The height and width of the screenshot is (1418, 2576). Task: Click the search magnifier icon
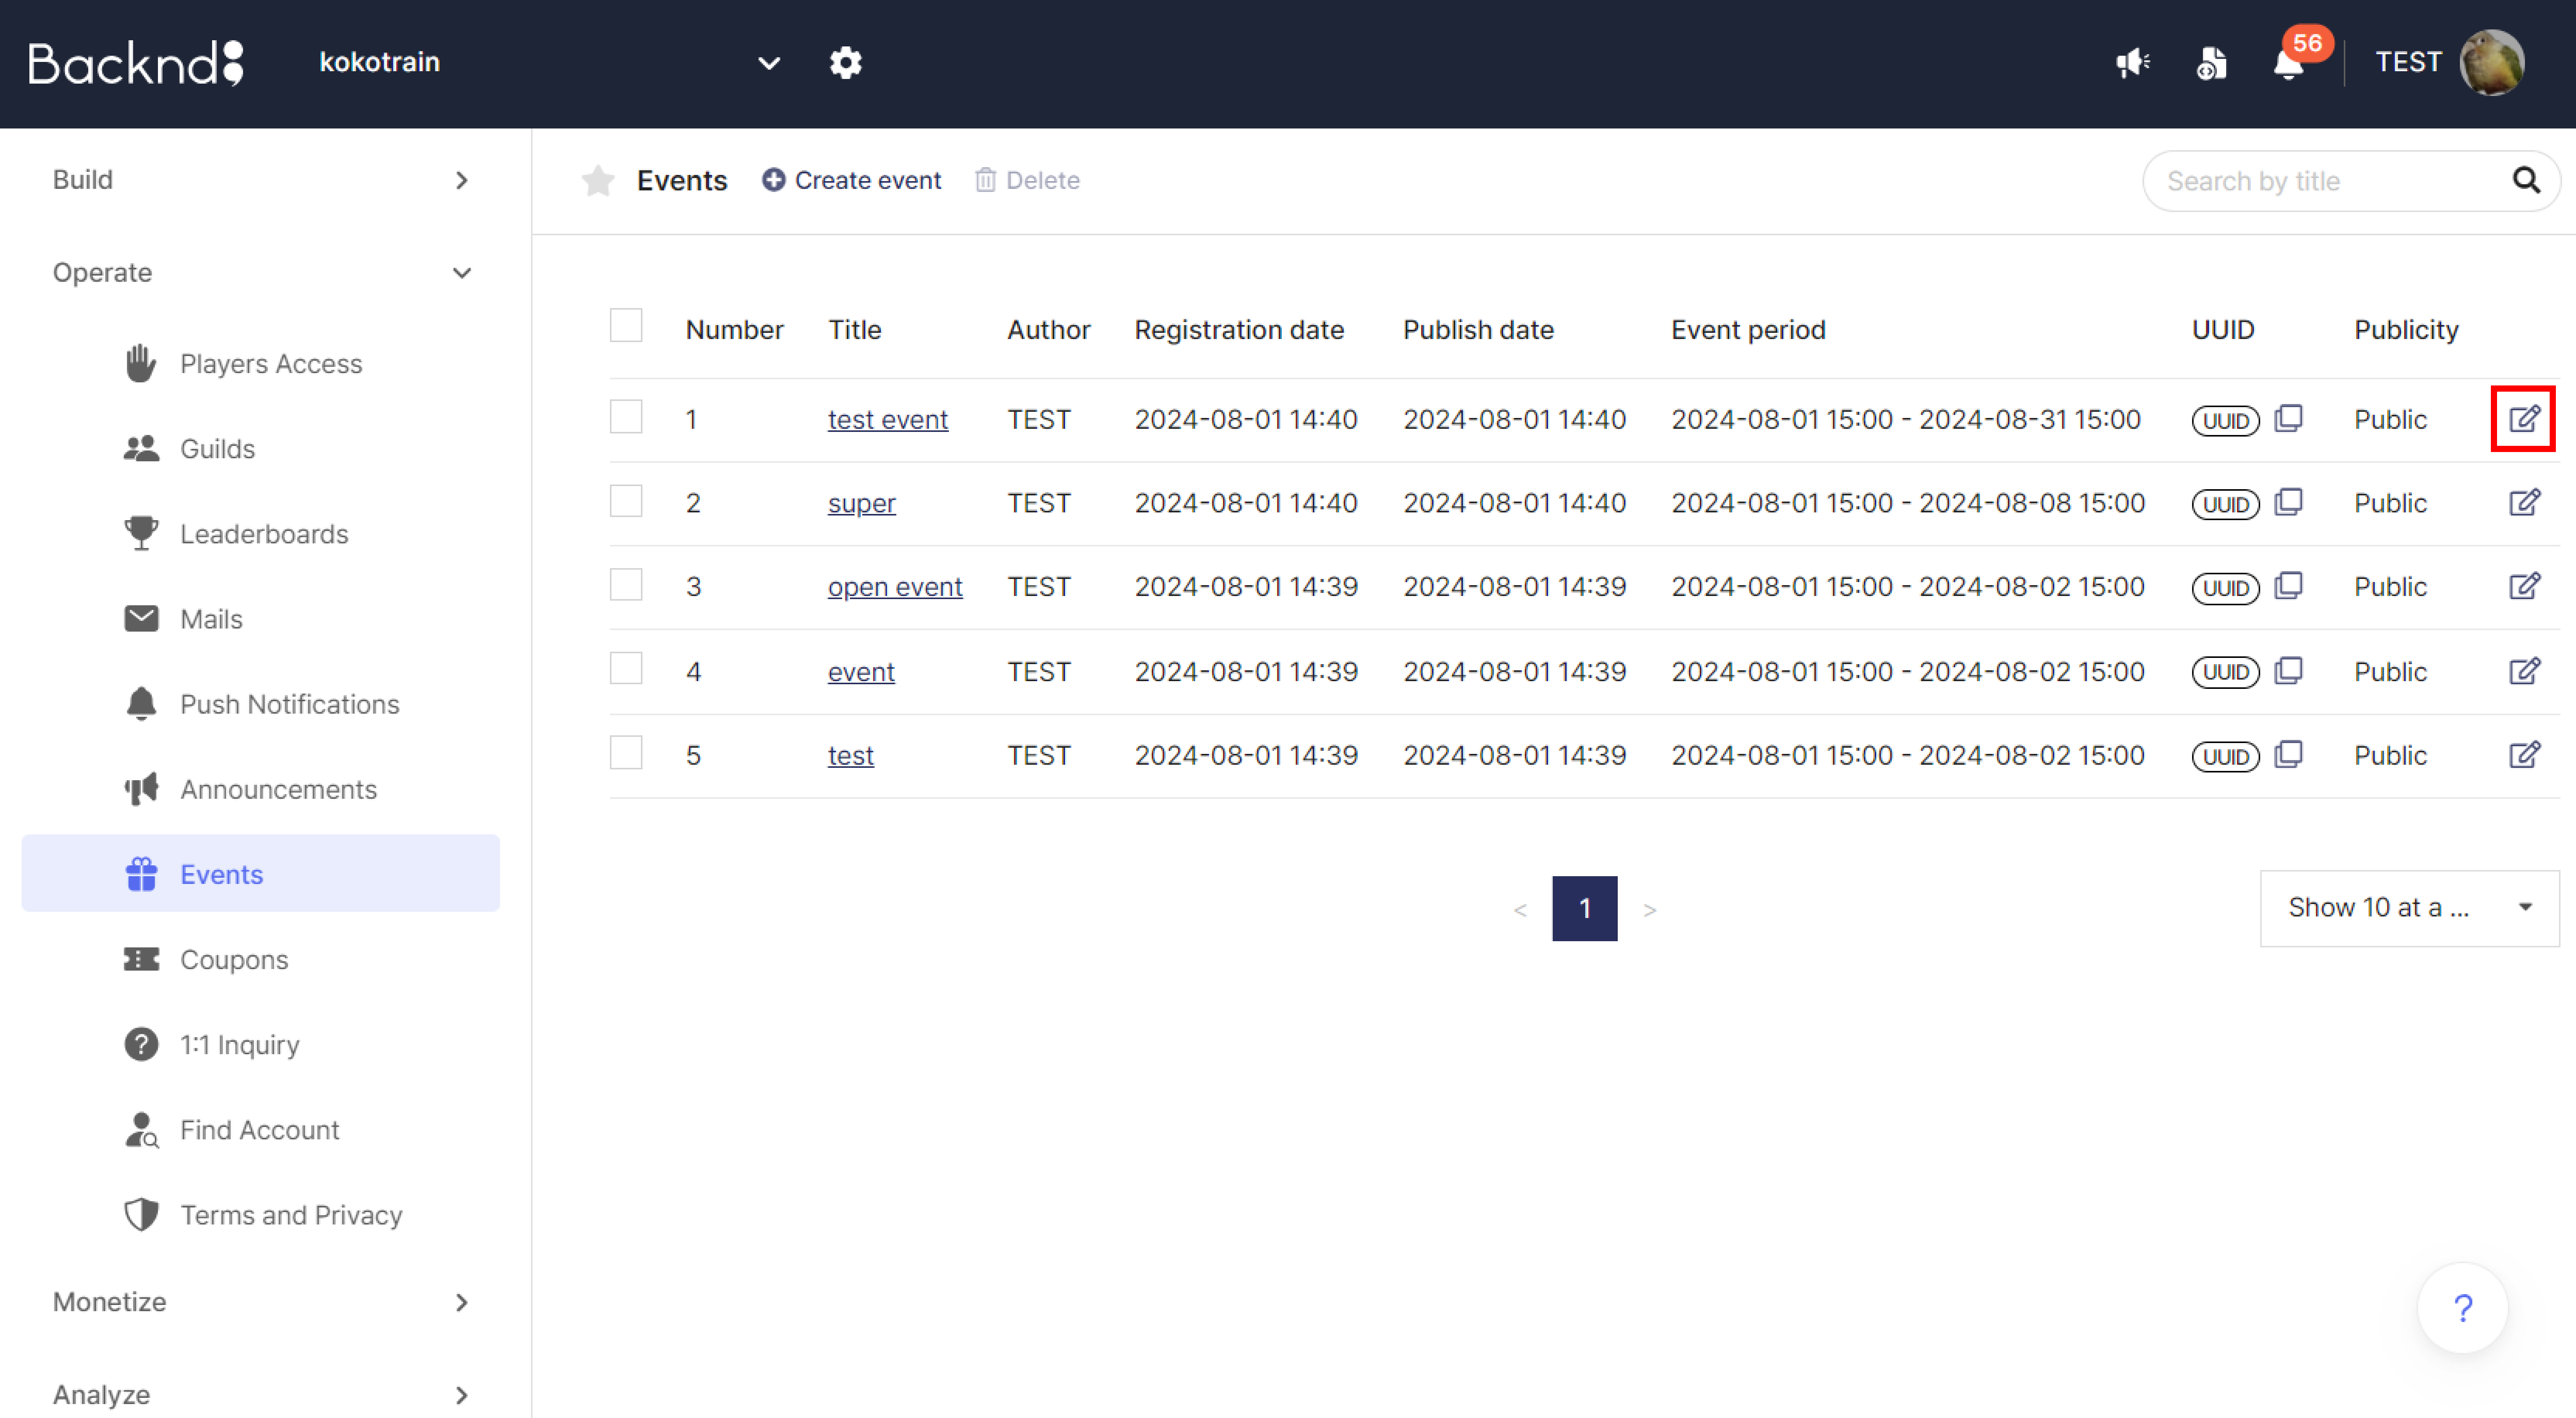pyautogui.click(x=2526, y=180)
